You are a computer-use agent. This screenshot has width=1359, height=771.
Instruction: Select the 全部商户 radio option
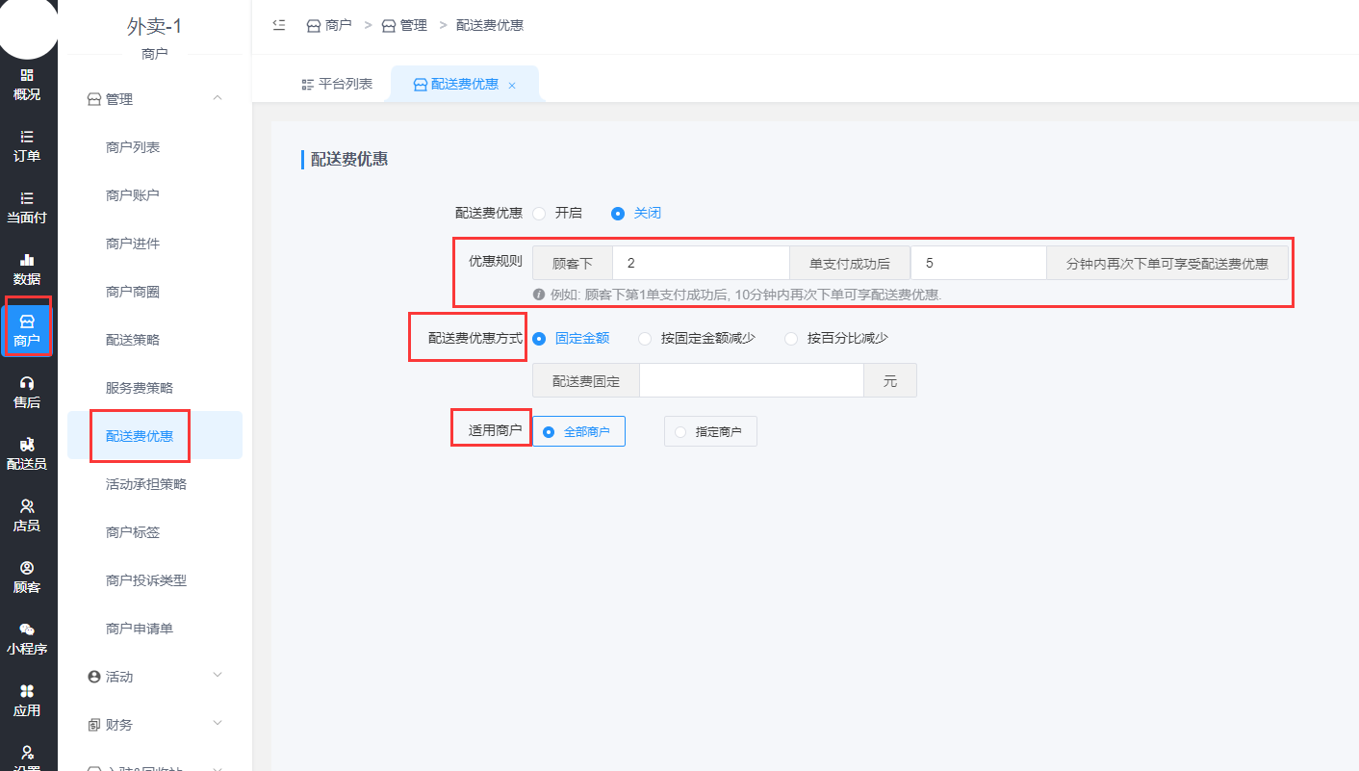coord(578,431)
